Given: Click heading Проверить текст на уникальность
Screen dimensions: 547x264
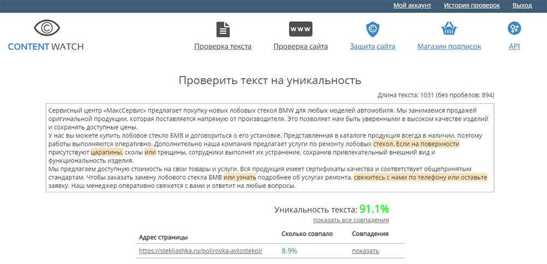Looking at the screenshot, I should point(270,80).
